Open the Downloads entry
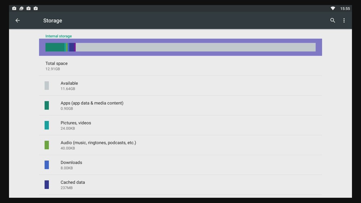Image resolution: width=361 pixels, height=203 pixels. pos(180,165)
